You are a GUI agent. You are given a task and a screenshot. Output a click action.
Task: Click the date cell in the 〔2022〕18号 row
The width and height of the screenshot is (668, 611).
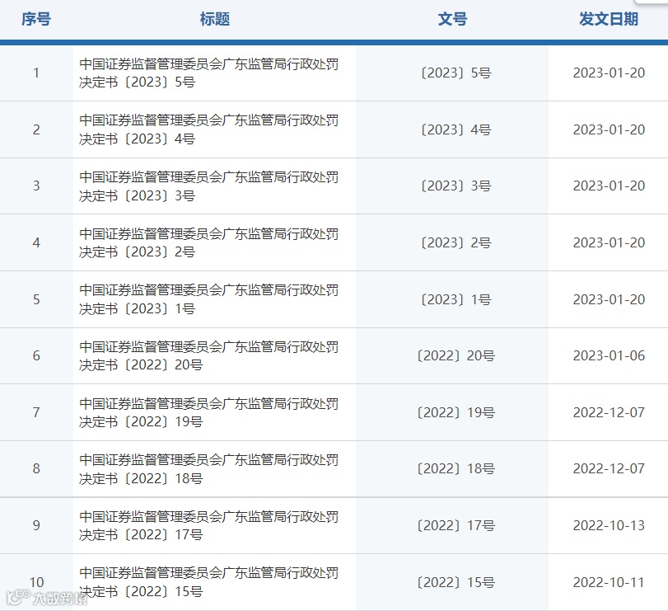(609, 468)
